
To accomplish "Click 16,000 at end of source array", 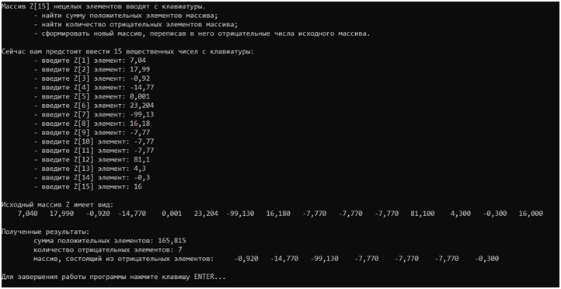I will (x=531, y=214).
